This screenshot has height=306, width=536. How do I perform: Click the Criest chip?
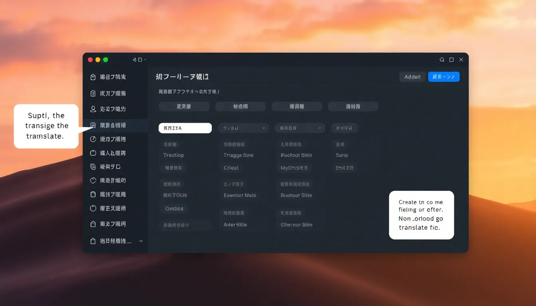(x=231, y=168)
